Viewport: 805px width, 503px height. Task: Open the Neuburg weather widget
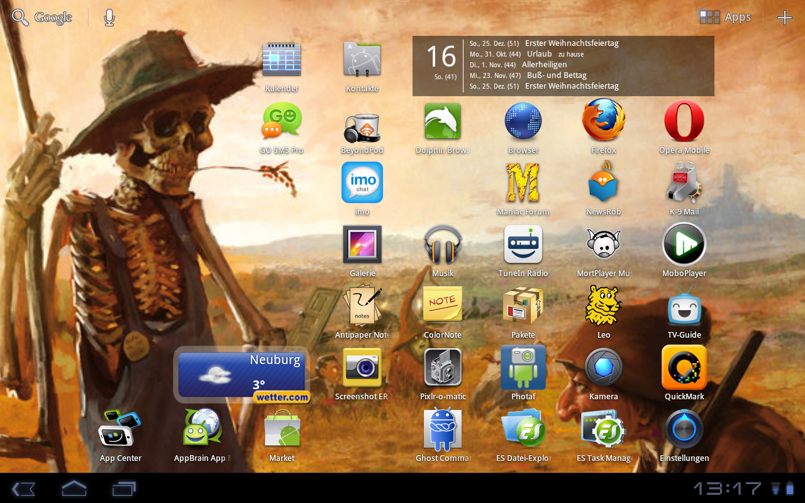[241, 375]
